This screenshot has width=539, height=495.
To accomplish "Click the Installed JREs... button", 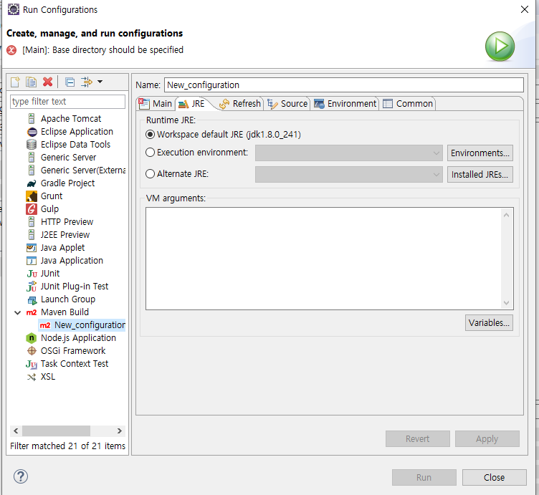I will click(480, 175).
